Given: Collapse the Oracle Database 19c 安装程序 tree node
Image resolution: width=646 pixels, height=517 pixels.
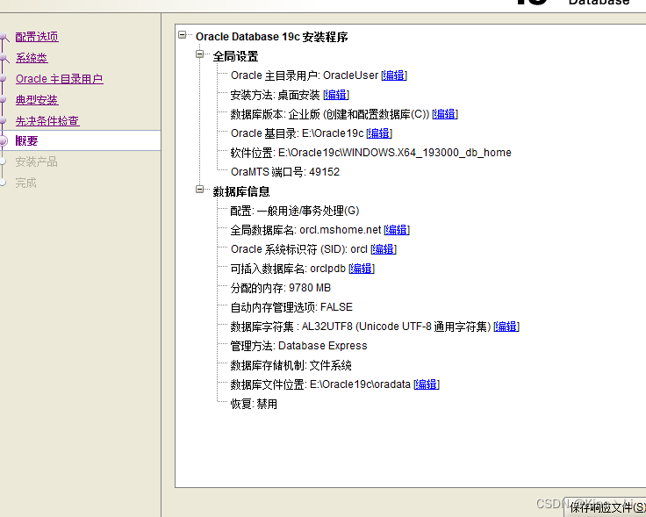Looking at the screenshot, I should tap(182, 35).
